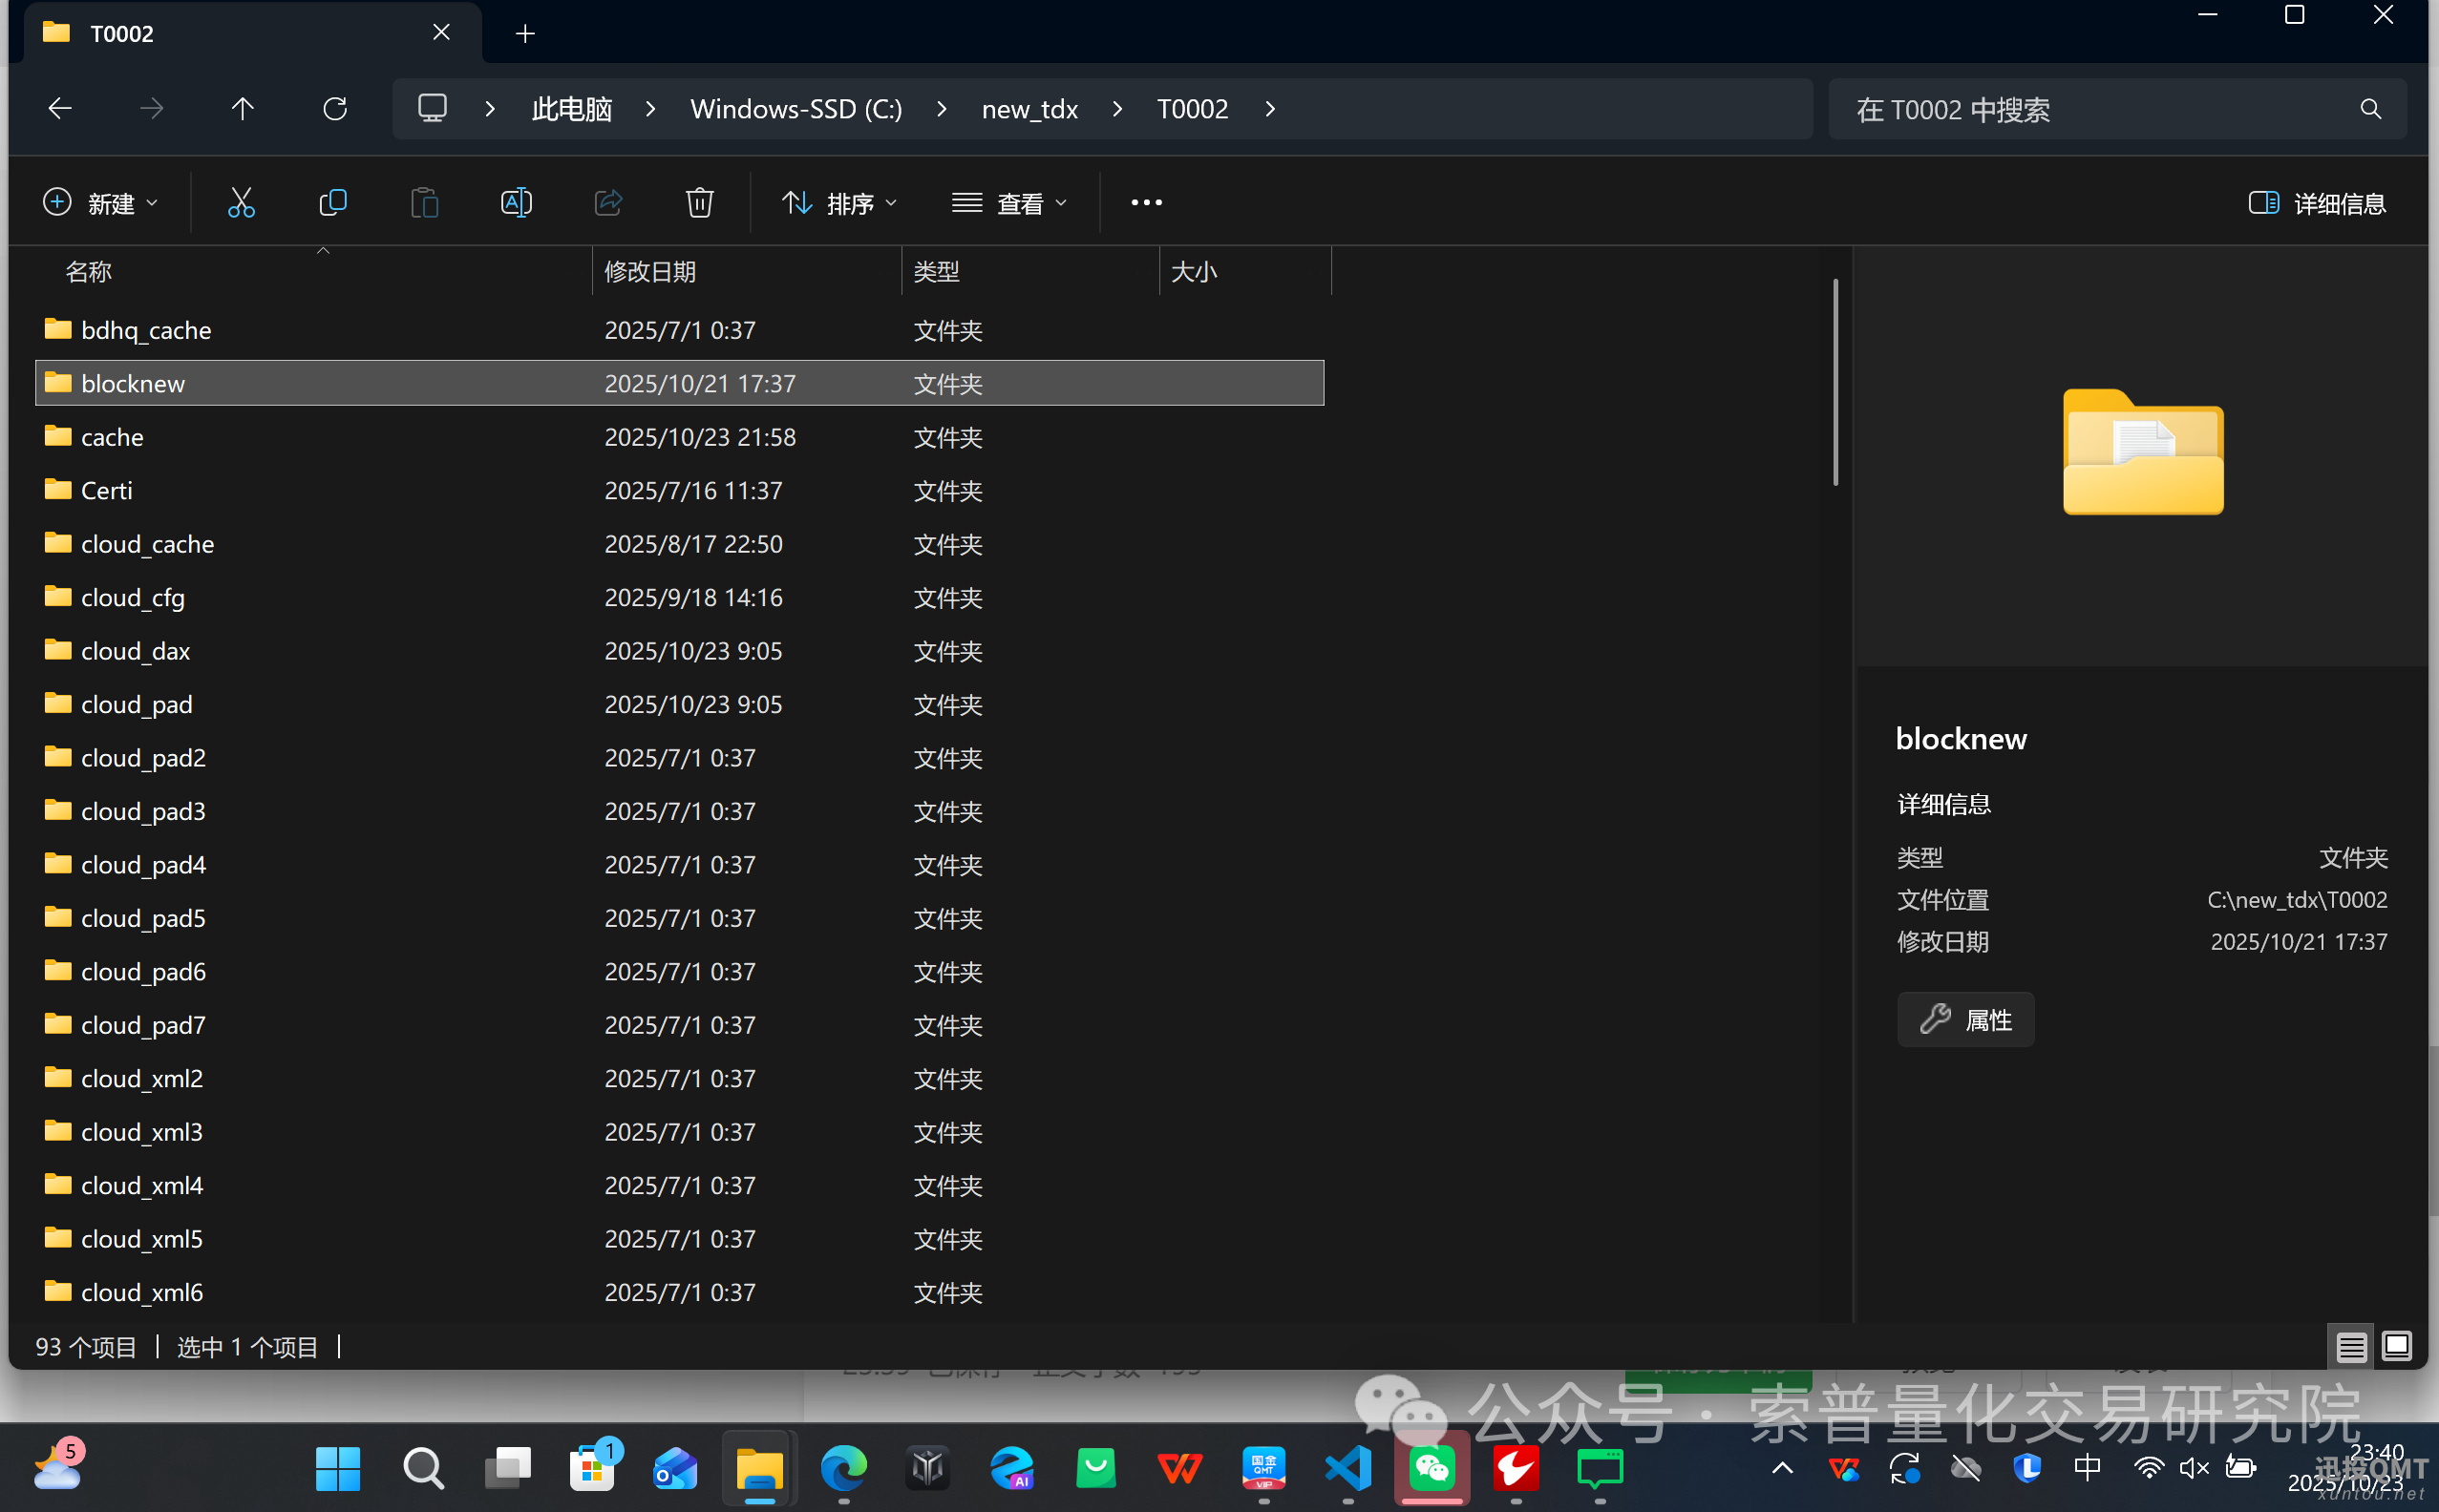Click the Refresh button

(x=335, y=108)
